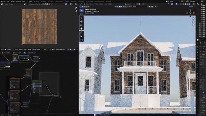Switch to the Layout workspace tab

30,2
